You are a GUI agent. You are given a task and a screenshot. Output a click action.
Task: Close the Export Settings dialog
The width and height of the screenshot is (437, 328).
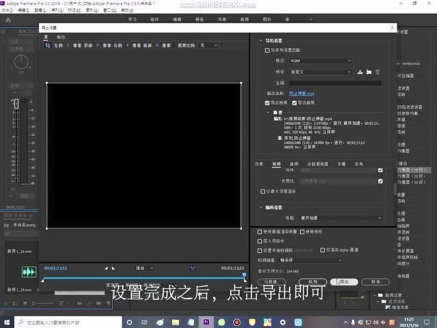point(392,27)
